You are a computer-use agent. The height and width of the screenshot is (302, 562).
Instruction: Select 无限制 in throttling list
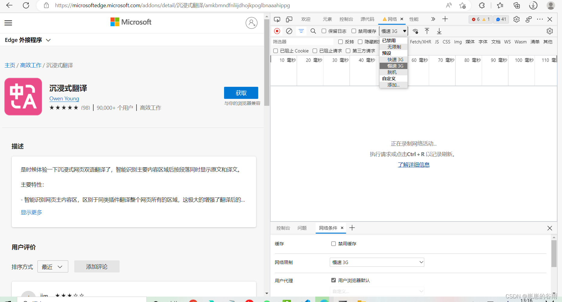pyautogui.click(x=393, y=47)
